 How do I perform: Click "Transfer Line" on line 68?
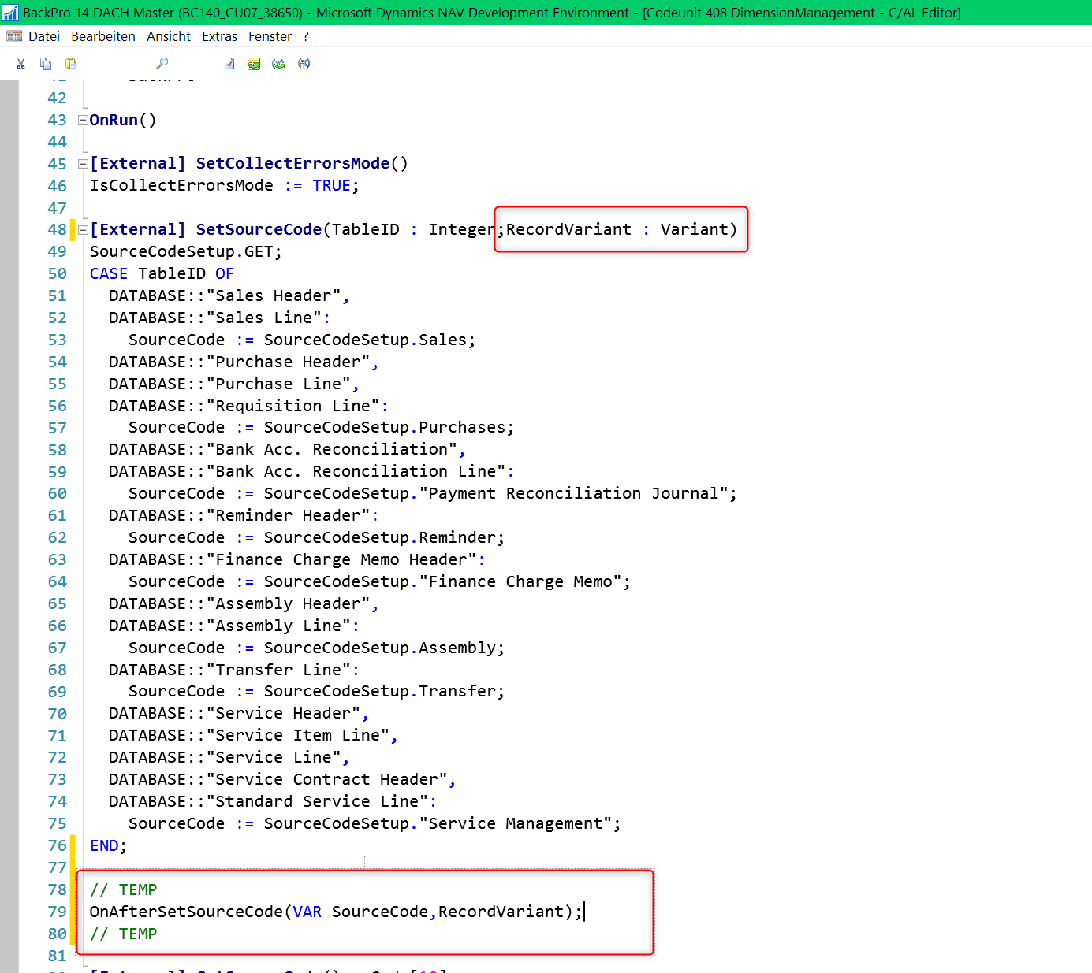[x=278, y=670]
